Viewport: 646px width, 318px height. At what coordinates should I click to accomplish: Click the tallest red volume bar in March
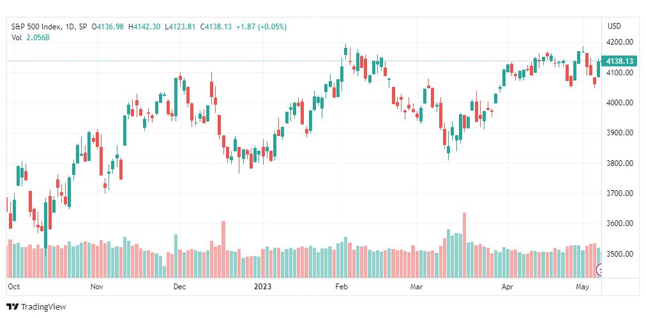coord(464,245)
